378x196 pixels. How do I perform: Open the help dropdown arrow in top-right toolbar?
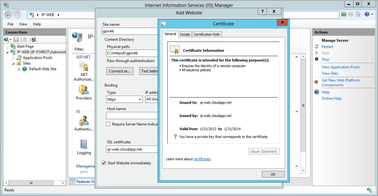tap(372, 14)
